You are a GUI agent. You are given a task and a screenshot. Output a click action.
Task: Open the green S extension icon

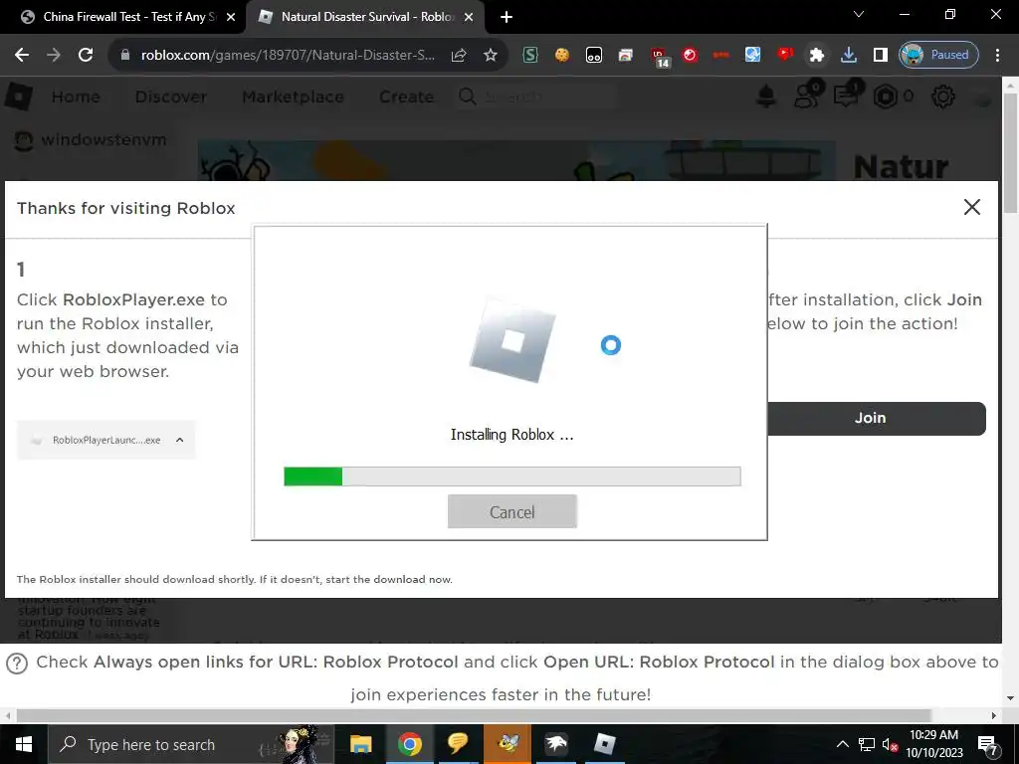pos(530,56)
